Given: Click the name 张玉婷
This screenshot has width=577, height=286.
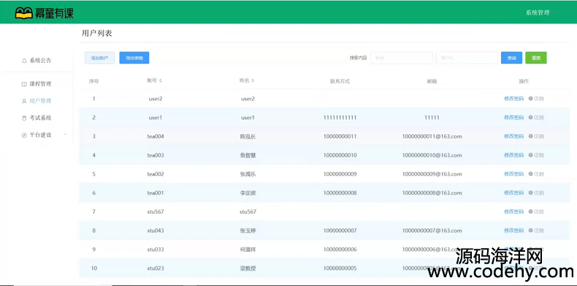Looking at the screenshot, I should point(248,231).
